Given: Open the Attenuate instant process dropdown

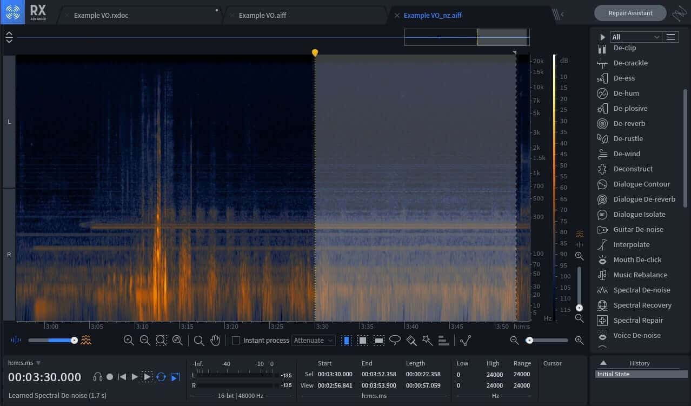Looking at the screenshot, I should (314, 340).
